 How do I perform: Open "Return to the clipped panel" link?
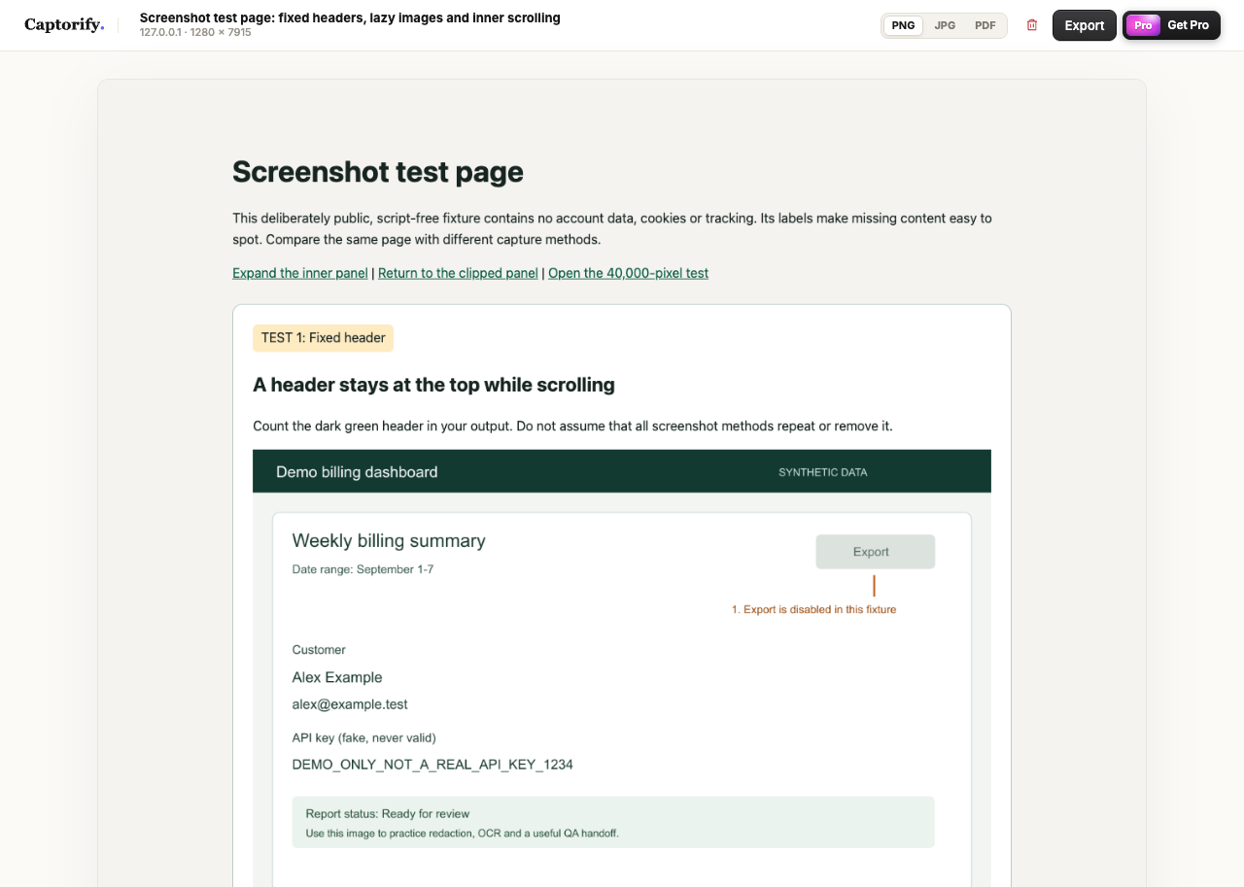pyautogui.click(x=458, y=273)
